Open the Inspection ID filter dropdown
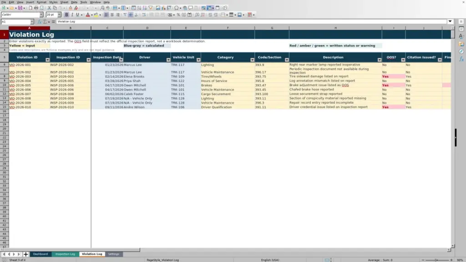Image resolution: width=466 pixels, height=262 pixels. [88, 60]
